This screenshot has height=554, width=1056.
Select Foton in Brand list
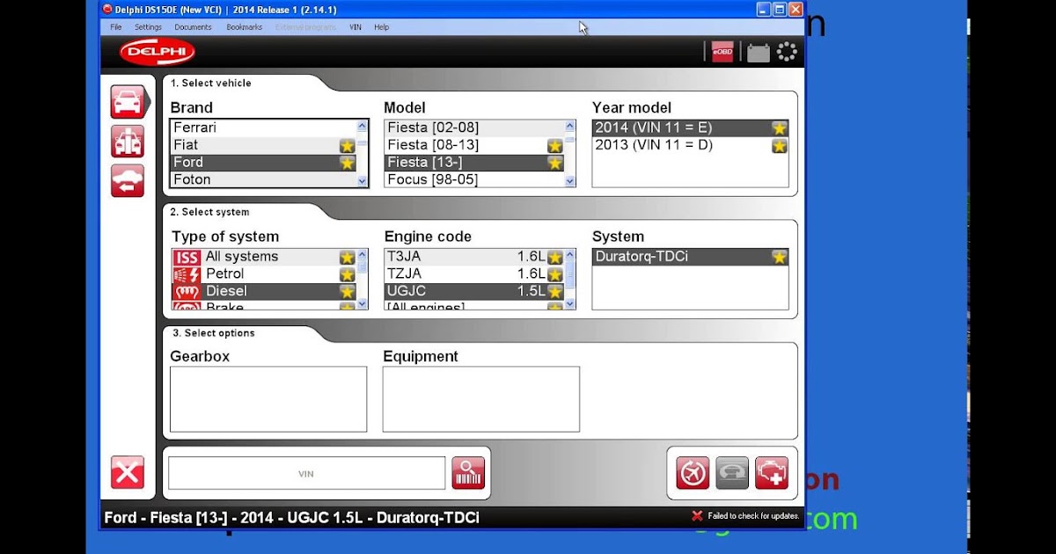coord(263,179)
